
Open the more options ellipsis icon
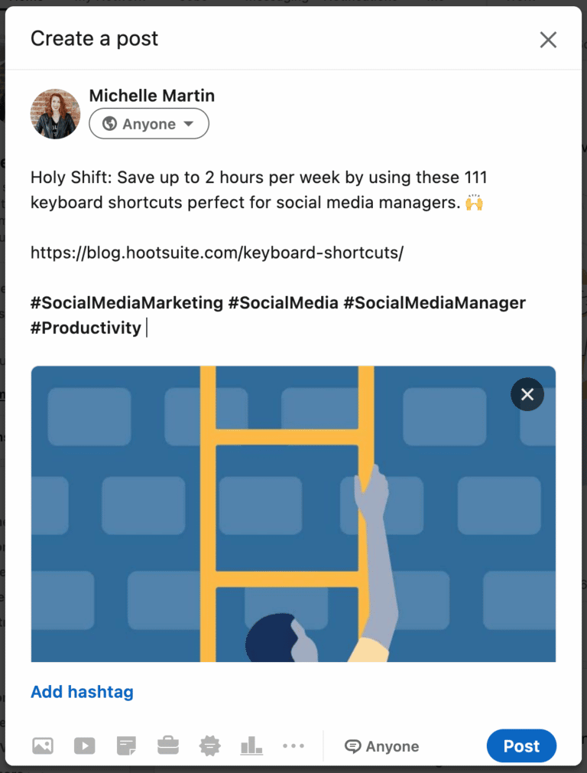293,745
